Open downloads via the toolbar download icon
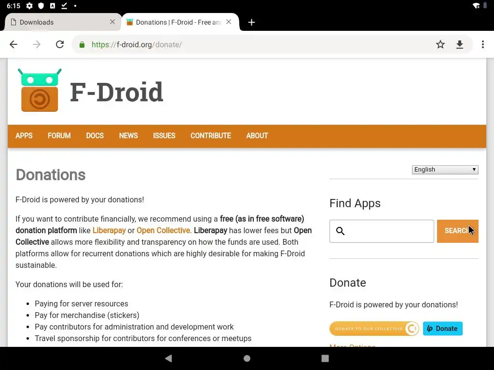This screenshot has height=370, width=494. pyautogui.click(x=460, y=44)
